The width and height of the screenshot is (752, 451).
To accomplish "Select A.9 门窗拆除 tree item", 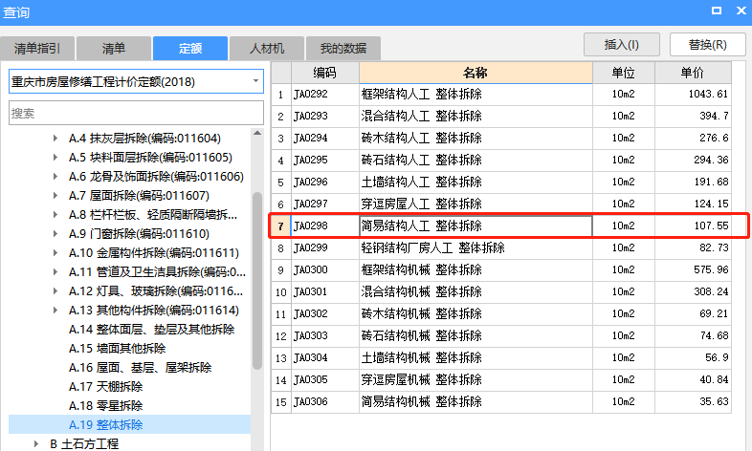I will 139,234.
